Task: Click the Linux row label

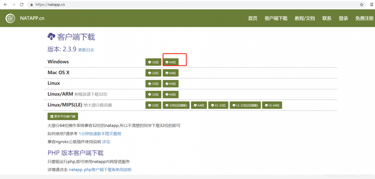Action: [54, 83]
